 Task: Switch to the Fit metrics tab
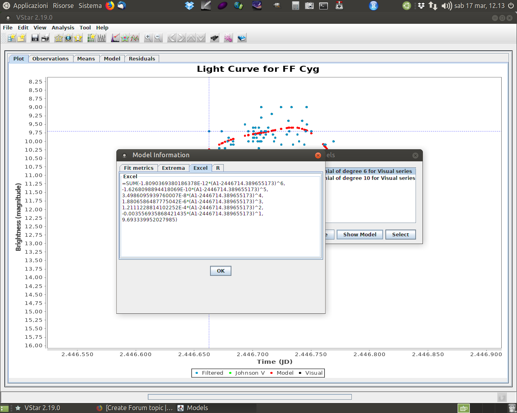[x=139, y=168]
